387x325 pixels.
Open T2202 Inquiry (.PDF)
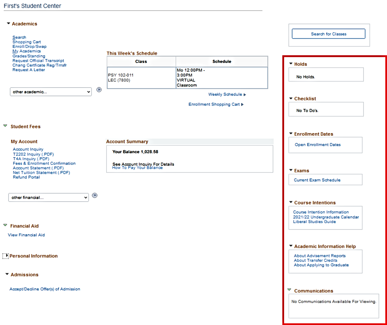pyautogui.click(x=33, y=154)
